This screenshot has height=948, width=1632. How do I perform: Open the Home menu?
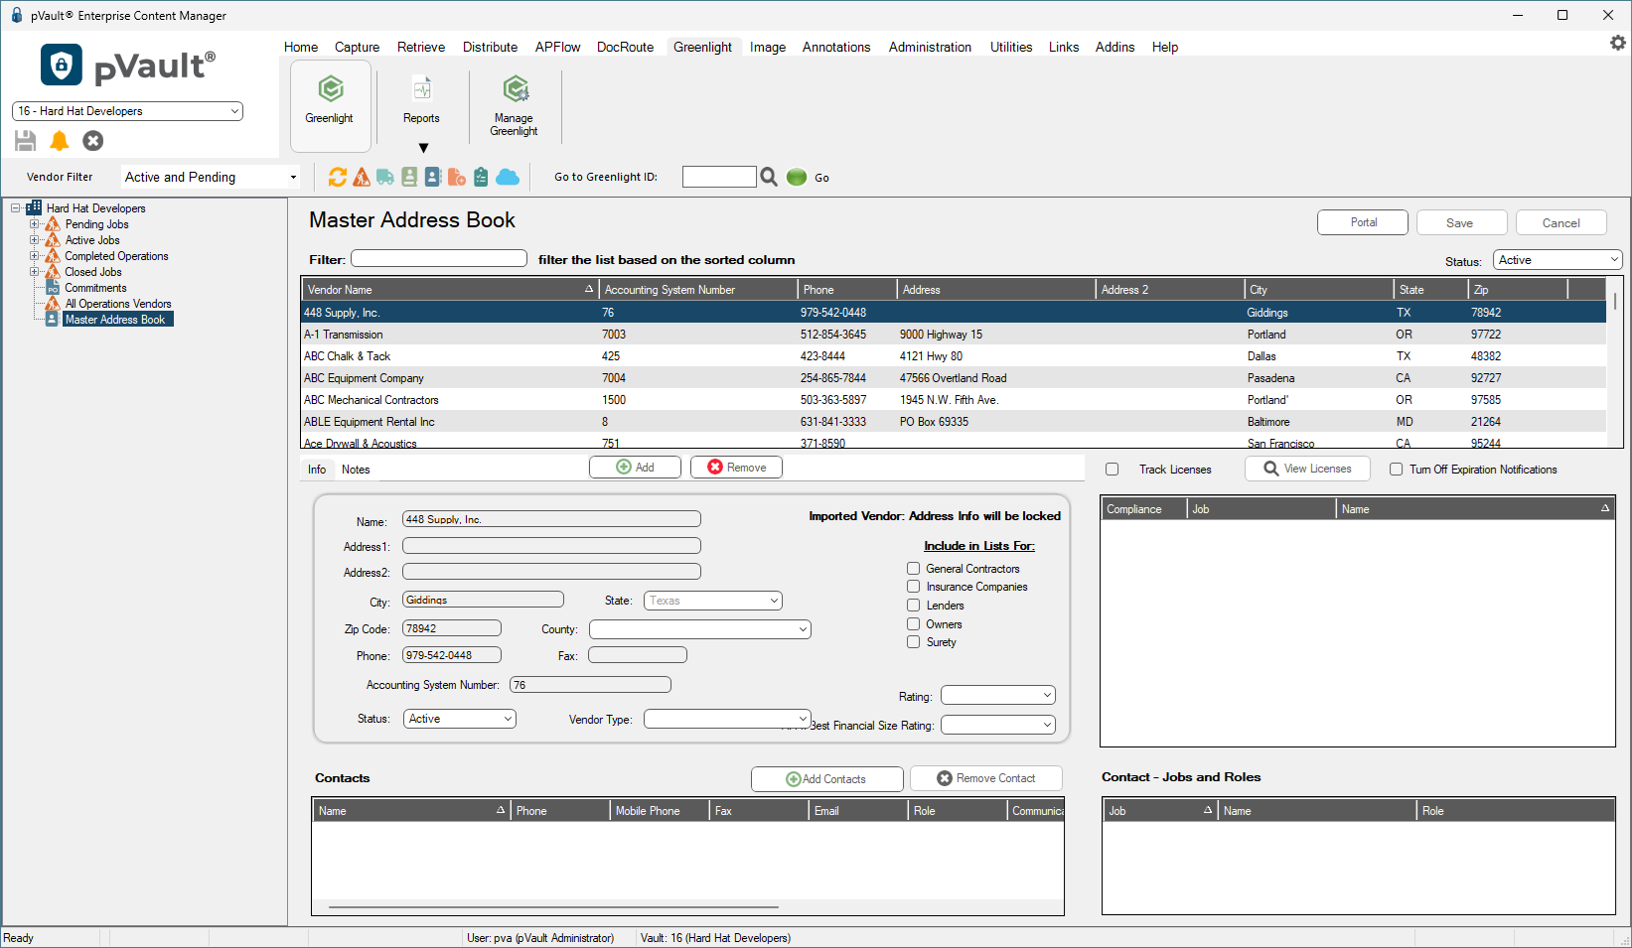tap(301, 47)
